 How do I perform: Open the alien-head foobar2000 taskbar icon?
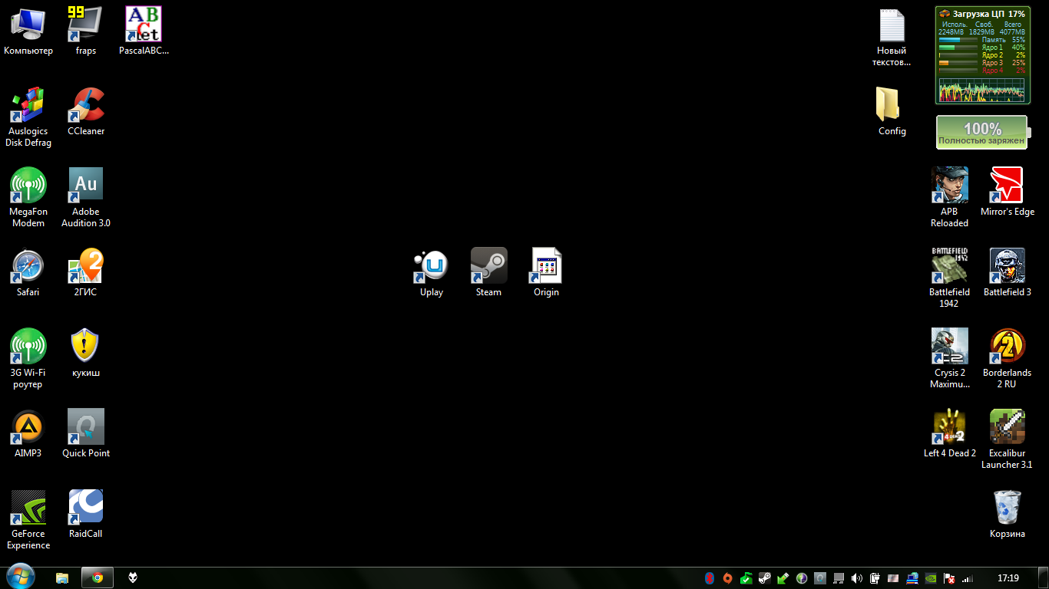(x=133, y=578)
